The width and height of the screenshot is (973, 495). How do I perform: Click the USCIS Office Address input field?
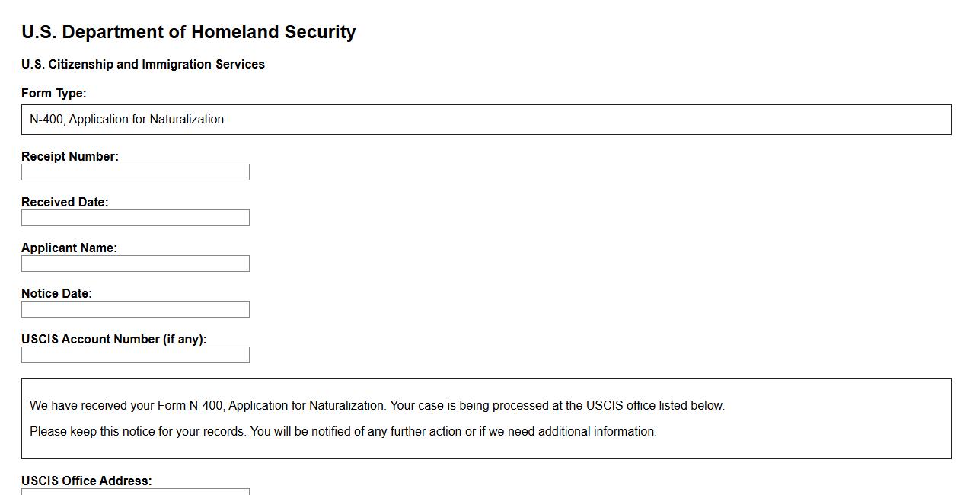coord(136,492)
